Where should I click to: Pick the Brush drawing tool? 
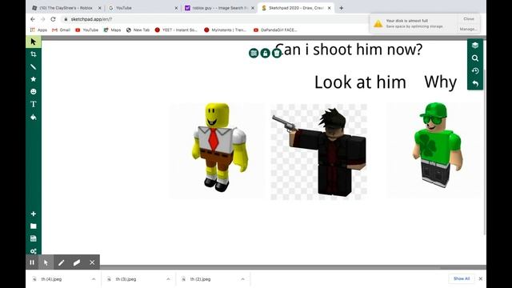[34, 66]
